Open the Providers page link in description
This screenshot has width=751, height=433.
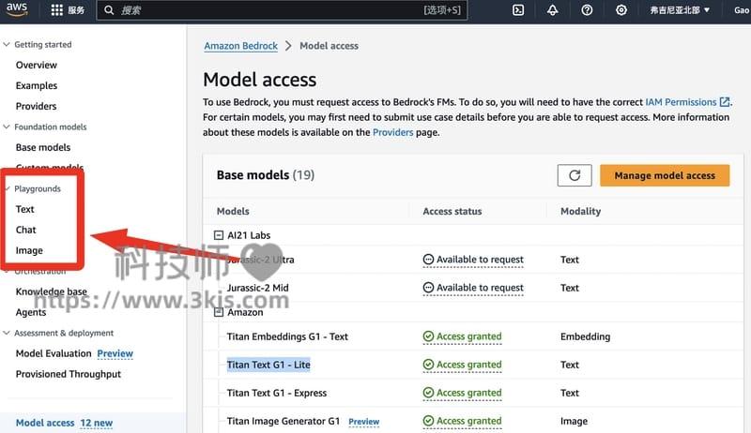[x=392, y=132]
